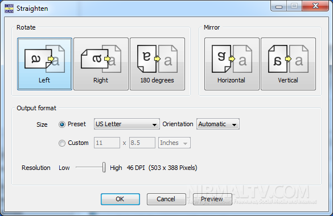Confirm with the OK button

click(x=120, y=199)
